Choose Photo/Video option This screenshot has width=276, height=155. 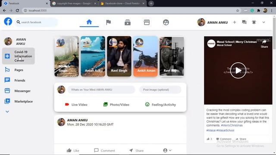coord(116,105)
